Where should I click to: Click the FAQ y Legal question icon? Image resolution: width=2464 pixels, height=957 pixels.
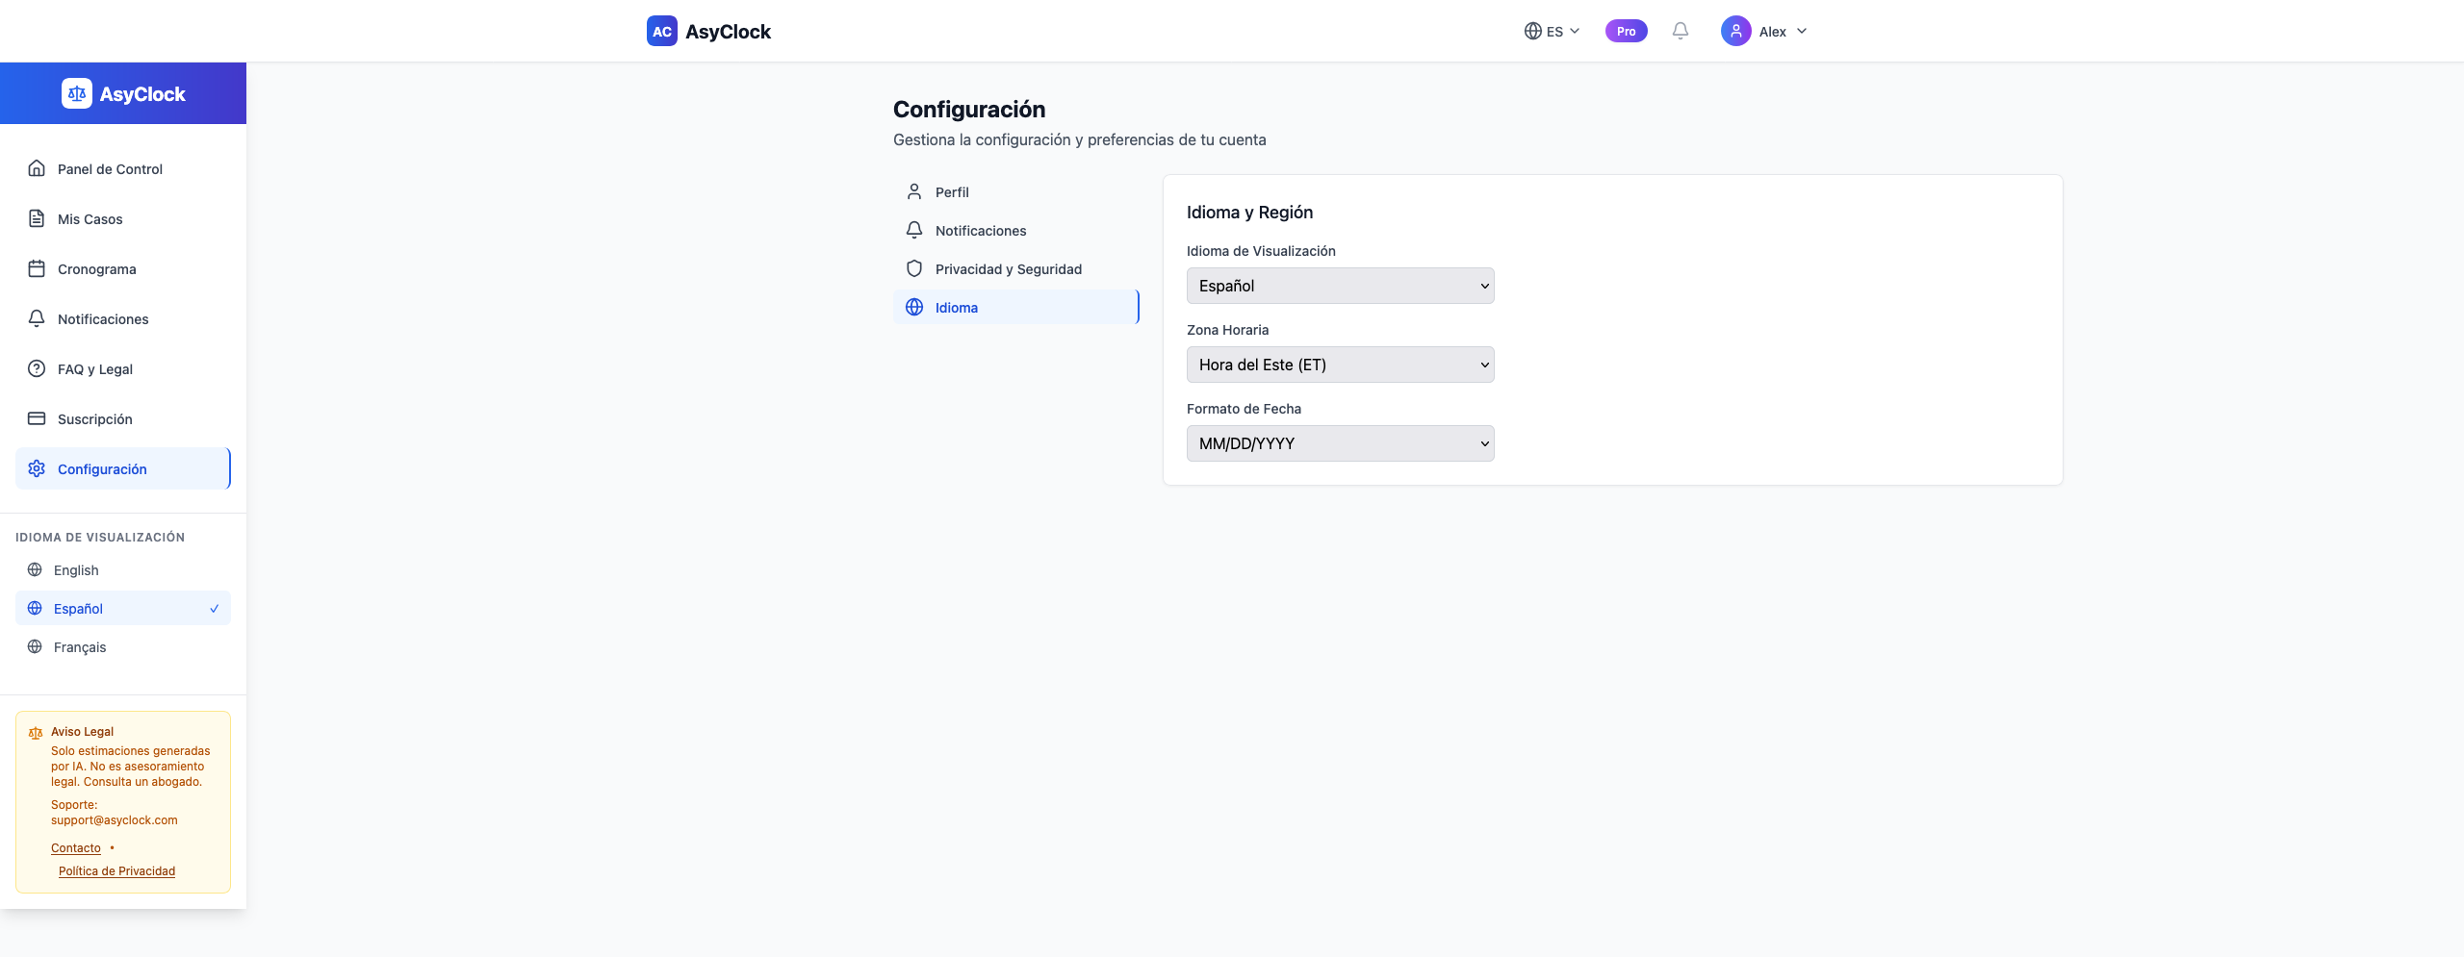[x=37, y=368]
